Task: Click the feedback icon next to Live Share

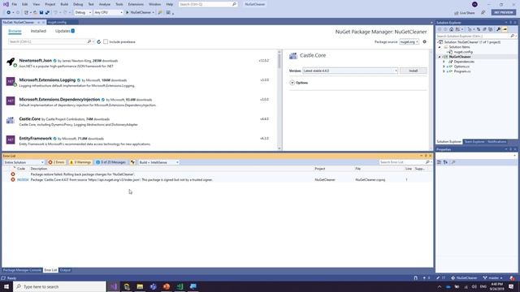Action: pos(483,13)
